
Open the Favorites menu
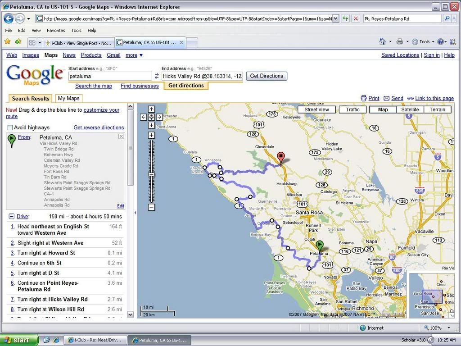pyautogui.click(x=56, y=30)
